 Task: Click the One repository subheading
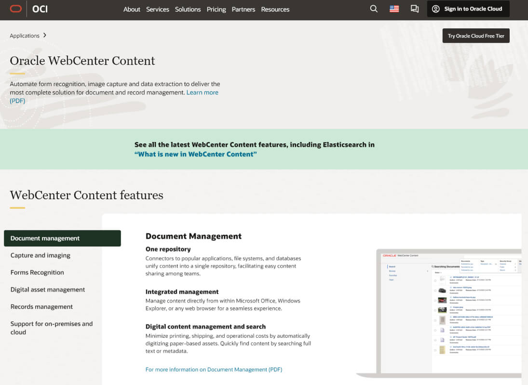(168, 249)
